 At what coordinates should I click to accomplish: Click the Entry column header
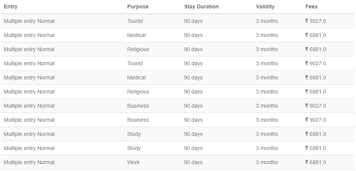[11, 6]
